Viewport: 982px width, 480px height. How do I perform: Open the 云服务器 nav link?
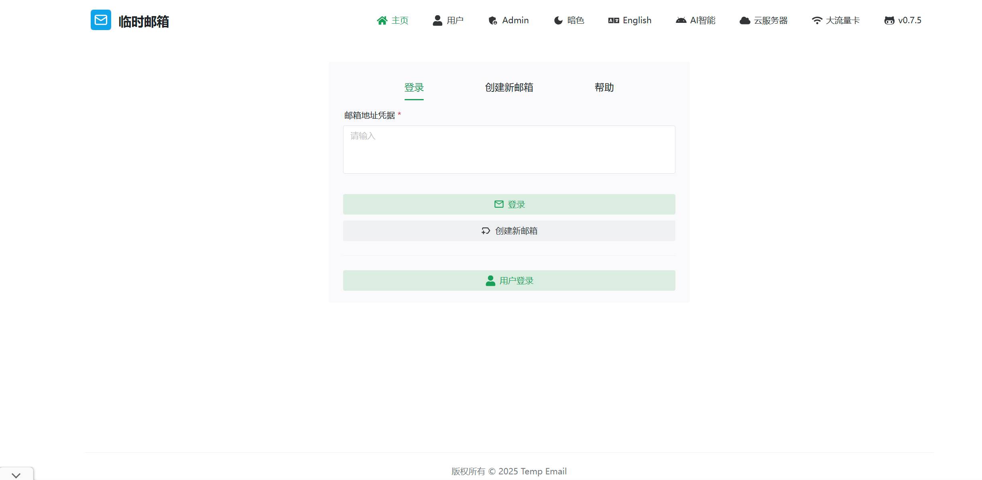tap(763, 20)
